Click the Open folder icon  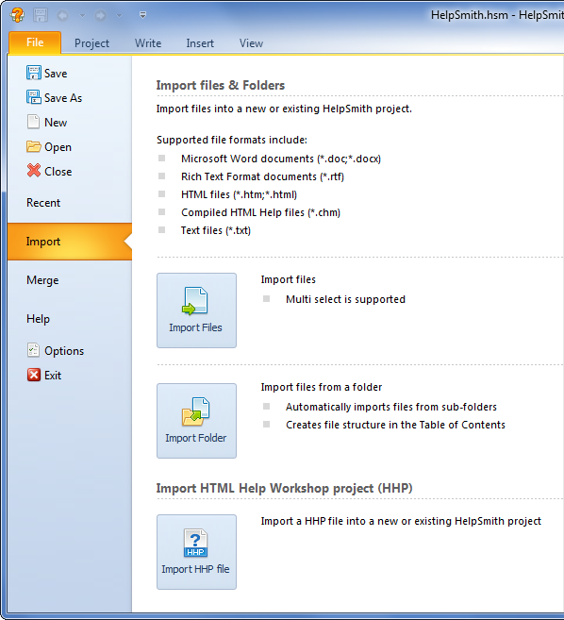click(x=34, y=146)
